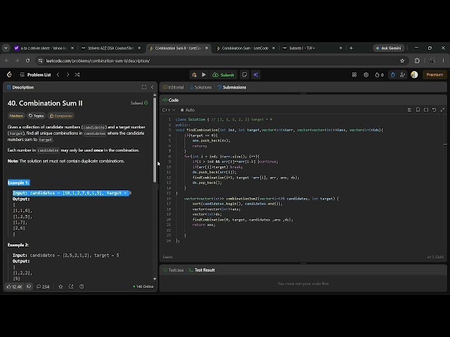
Task: Click the bookmark icon in editor toolbar
Action: coord(418,110)
